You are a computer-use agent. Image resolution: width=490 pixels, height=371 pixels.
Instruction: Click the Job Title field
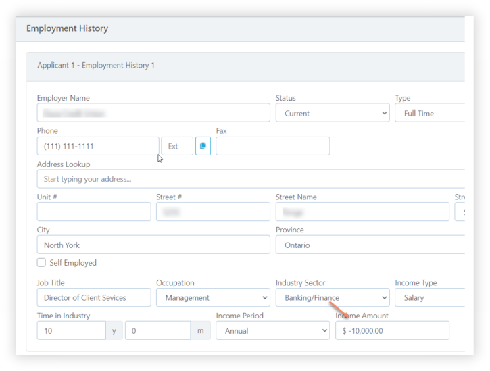pyautogui.click(x=94, y=298)
